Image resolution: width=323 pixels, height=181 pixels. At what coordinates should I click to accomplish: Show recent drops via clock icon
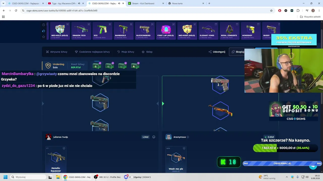tap(44, 25)
